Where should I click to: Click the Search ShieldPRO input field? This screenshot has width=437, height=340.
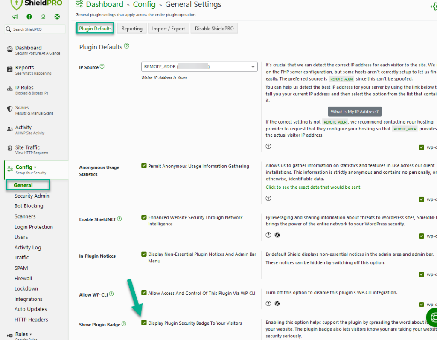pyautogui.click(x=35, y=29)
